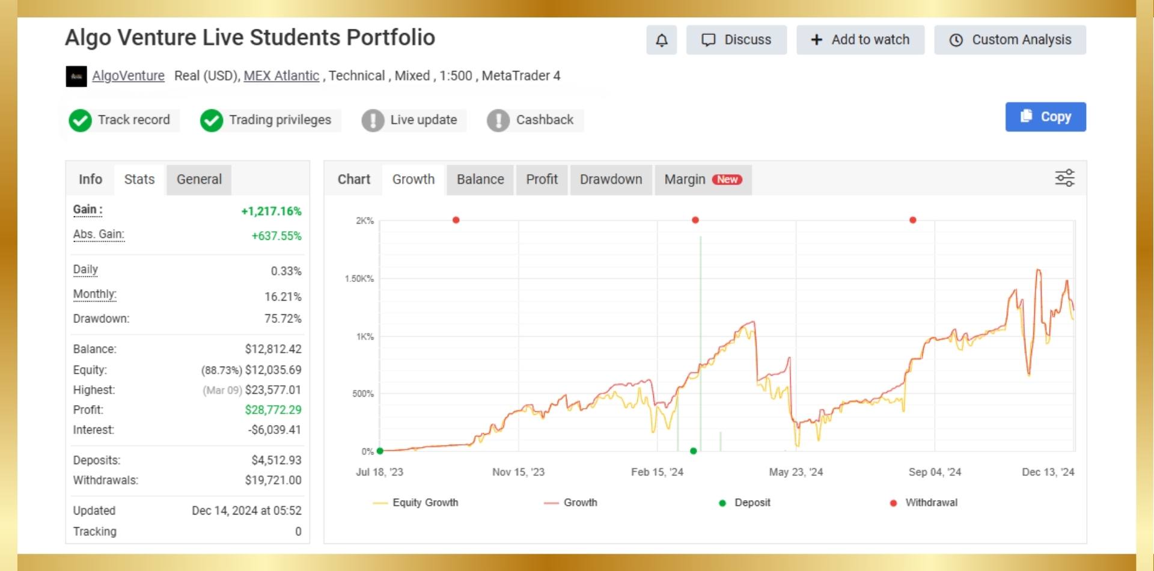The height and width of the screenshot is (571, 1154).
Task: Open the Drawdown chart tab
Action: click(611, 180)
